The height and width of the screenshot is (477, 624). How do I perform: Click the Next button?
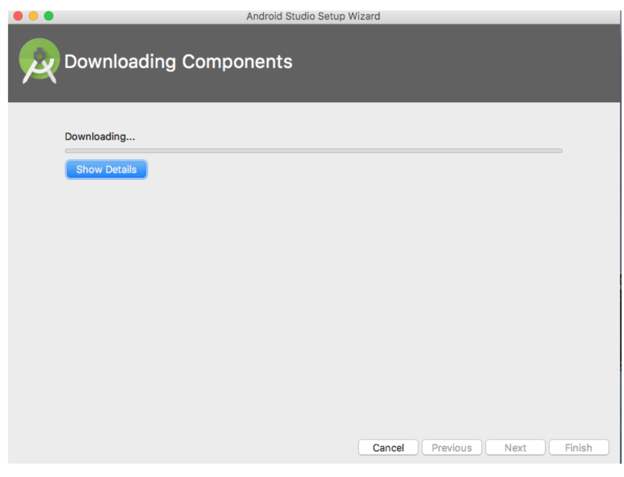pos(515,447)
